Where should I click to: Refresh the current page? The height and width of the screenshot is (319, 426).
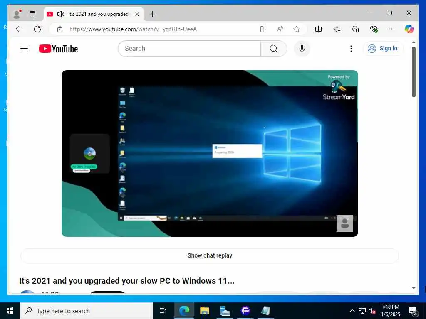(x=37, y=29)
